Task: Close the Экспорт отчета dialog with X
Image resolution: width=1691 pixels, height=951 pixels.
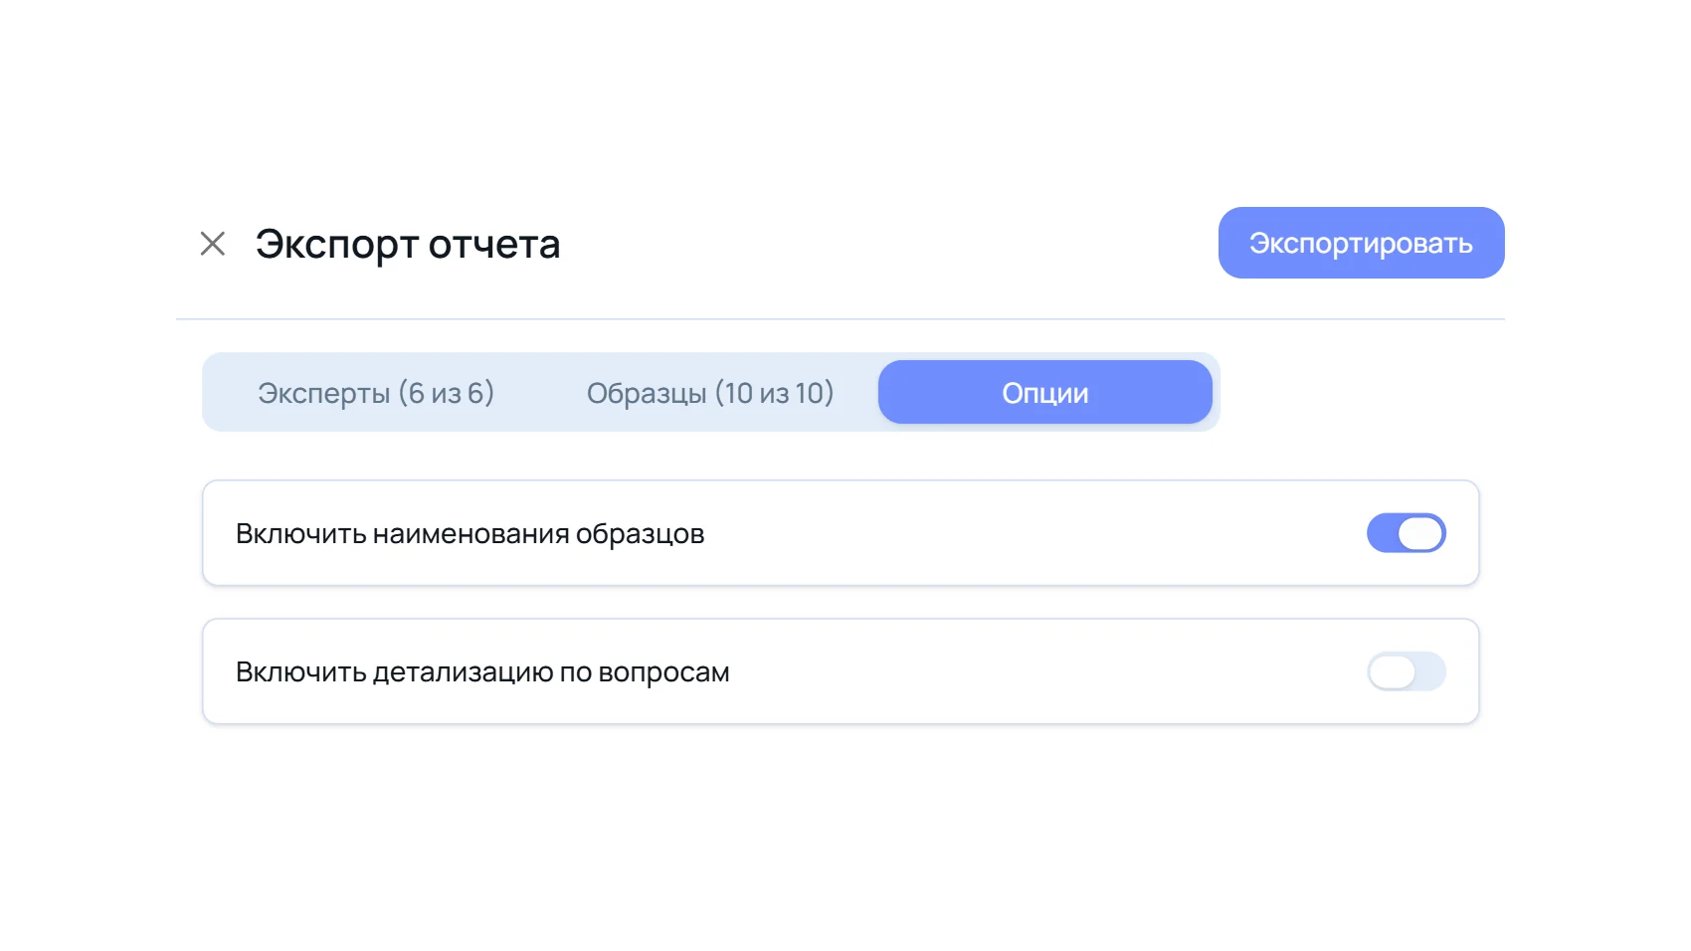Action: pos(213,244)
